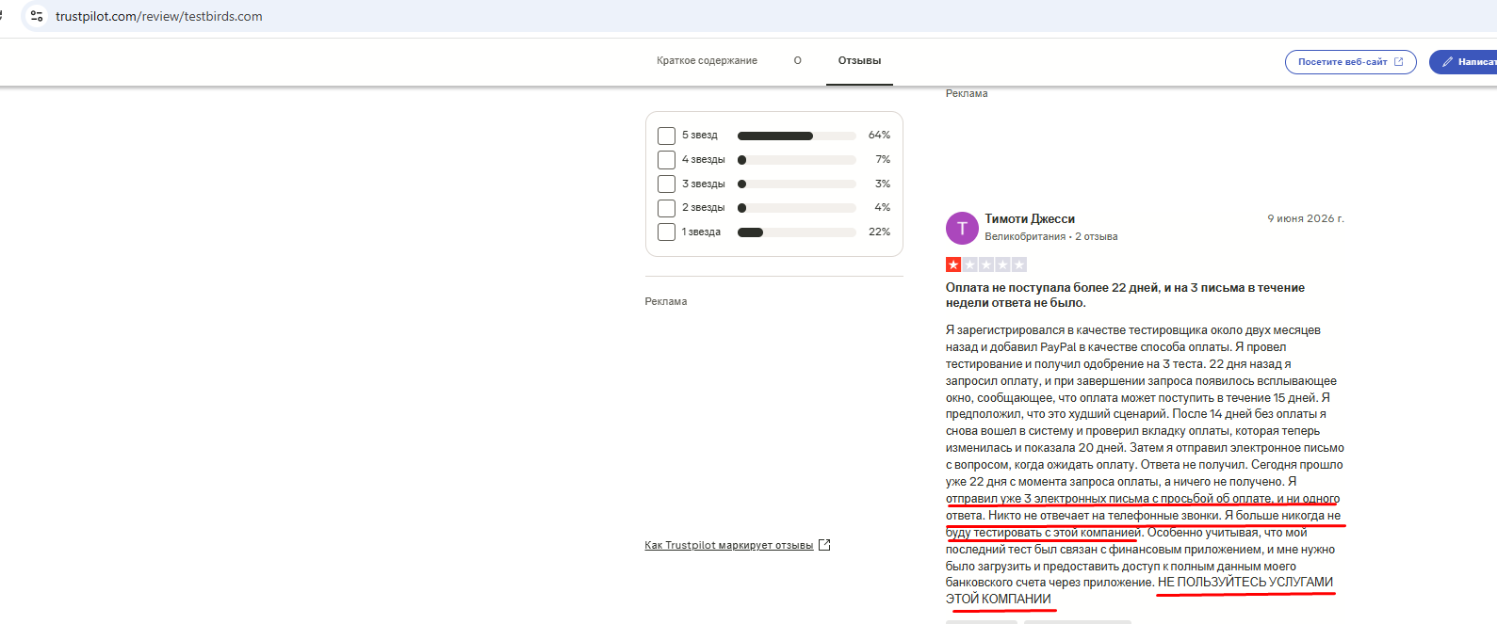Click the Посетите веб-сайт button
The width and height of the screenshot is (1497, 624).
click(1350, 62)
